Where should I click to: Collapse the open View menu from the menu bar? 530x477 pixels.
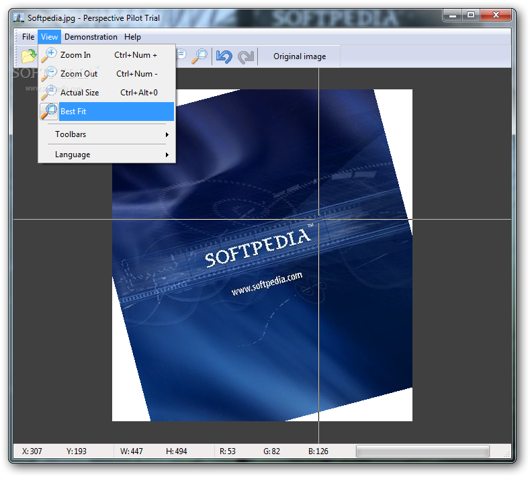(49, 37)
